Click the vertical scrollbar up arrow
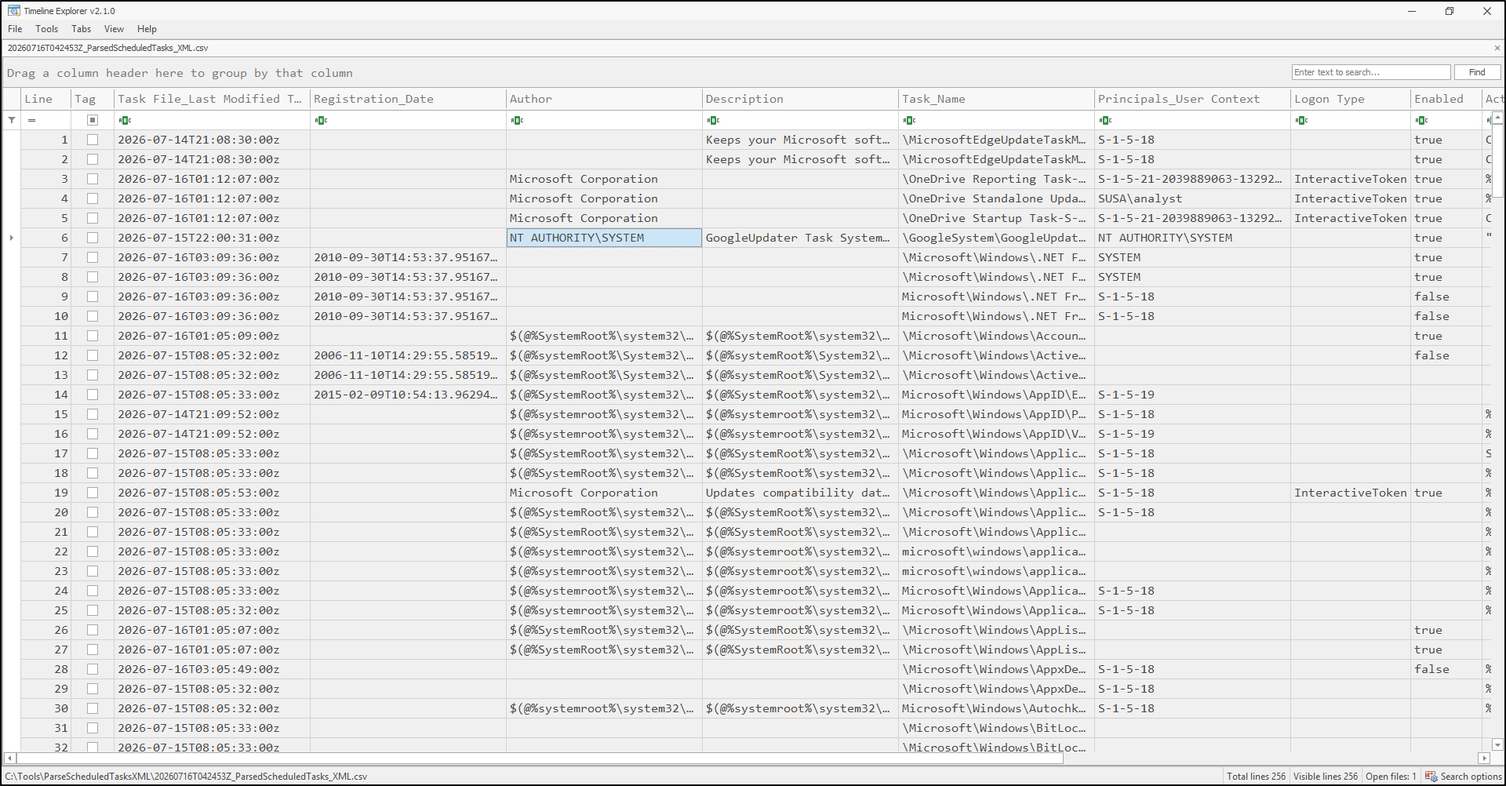Screen dimensions: 1506x786 (x=1497, y=118)
